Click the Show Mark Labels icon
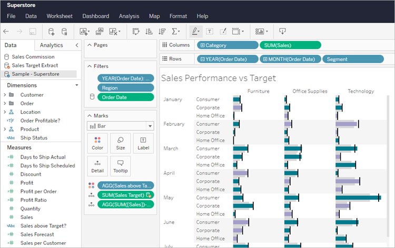 pos(209,32)
